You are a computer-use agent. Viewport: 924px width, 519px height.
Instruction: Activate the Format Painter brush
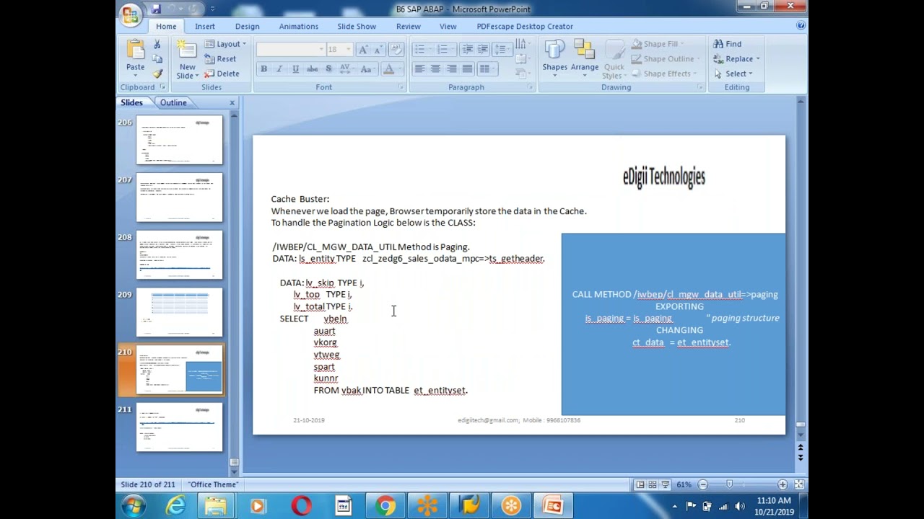click(x=157, y=74)
